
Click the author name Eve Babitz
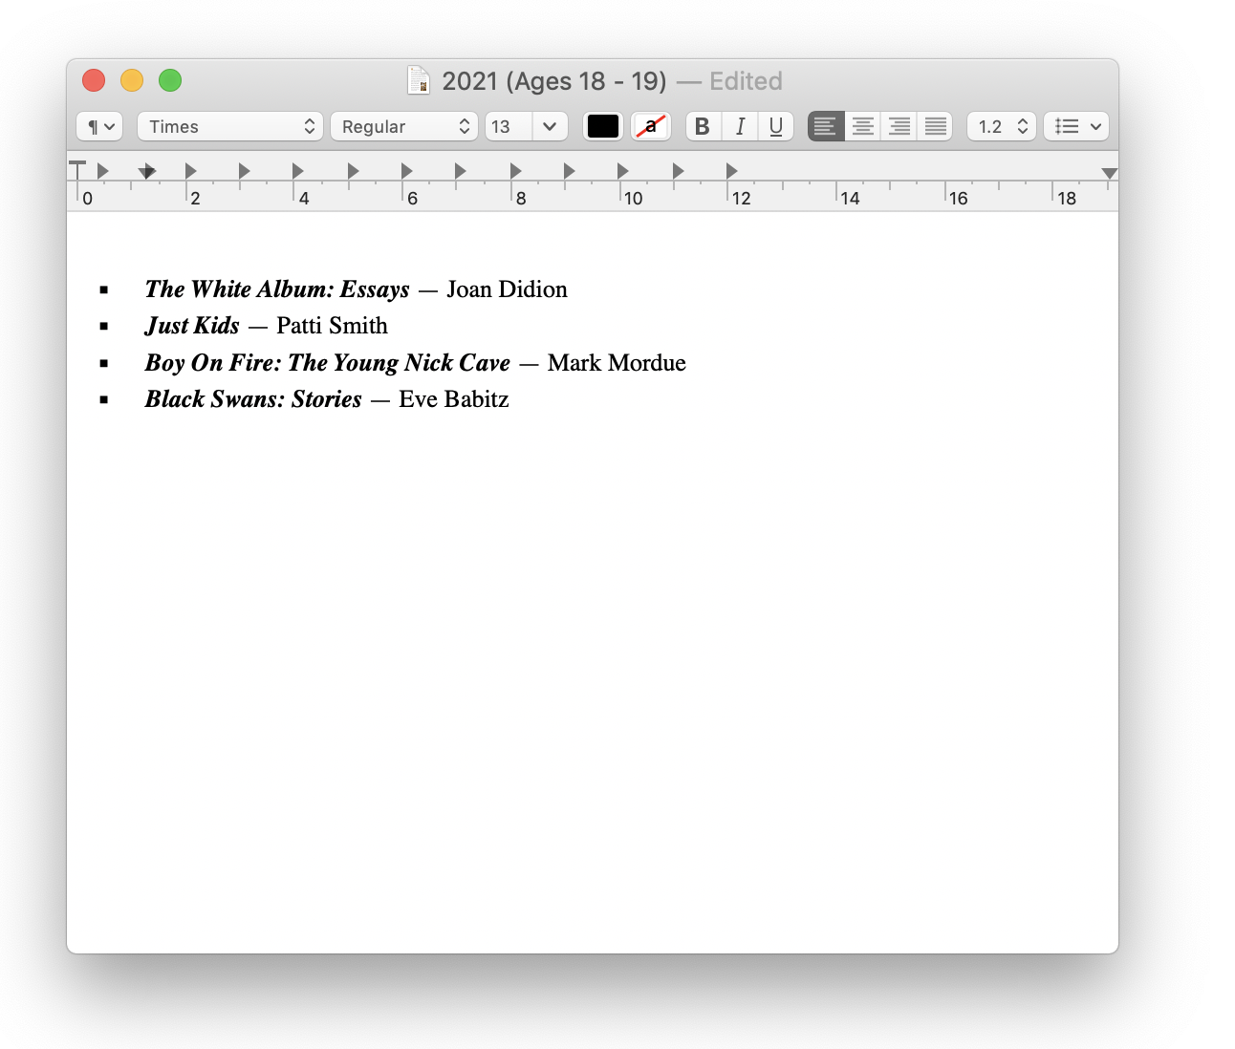point(453,399)
